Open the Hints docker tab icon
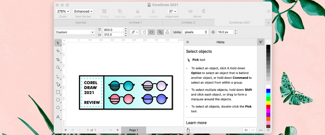Image resolution: width=325 pixels, height=135 pixels. [261, 42]
